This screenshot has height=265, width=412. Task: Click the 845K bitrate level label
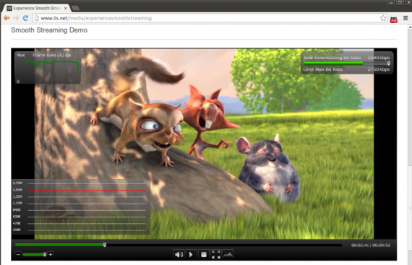click(x=17, y=209)
